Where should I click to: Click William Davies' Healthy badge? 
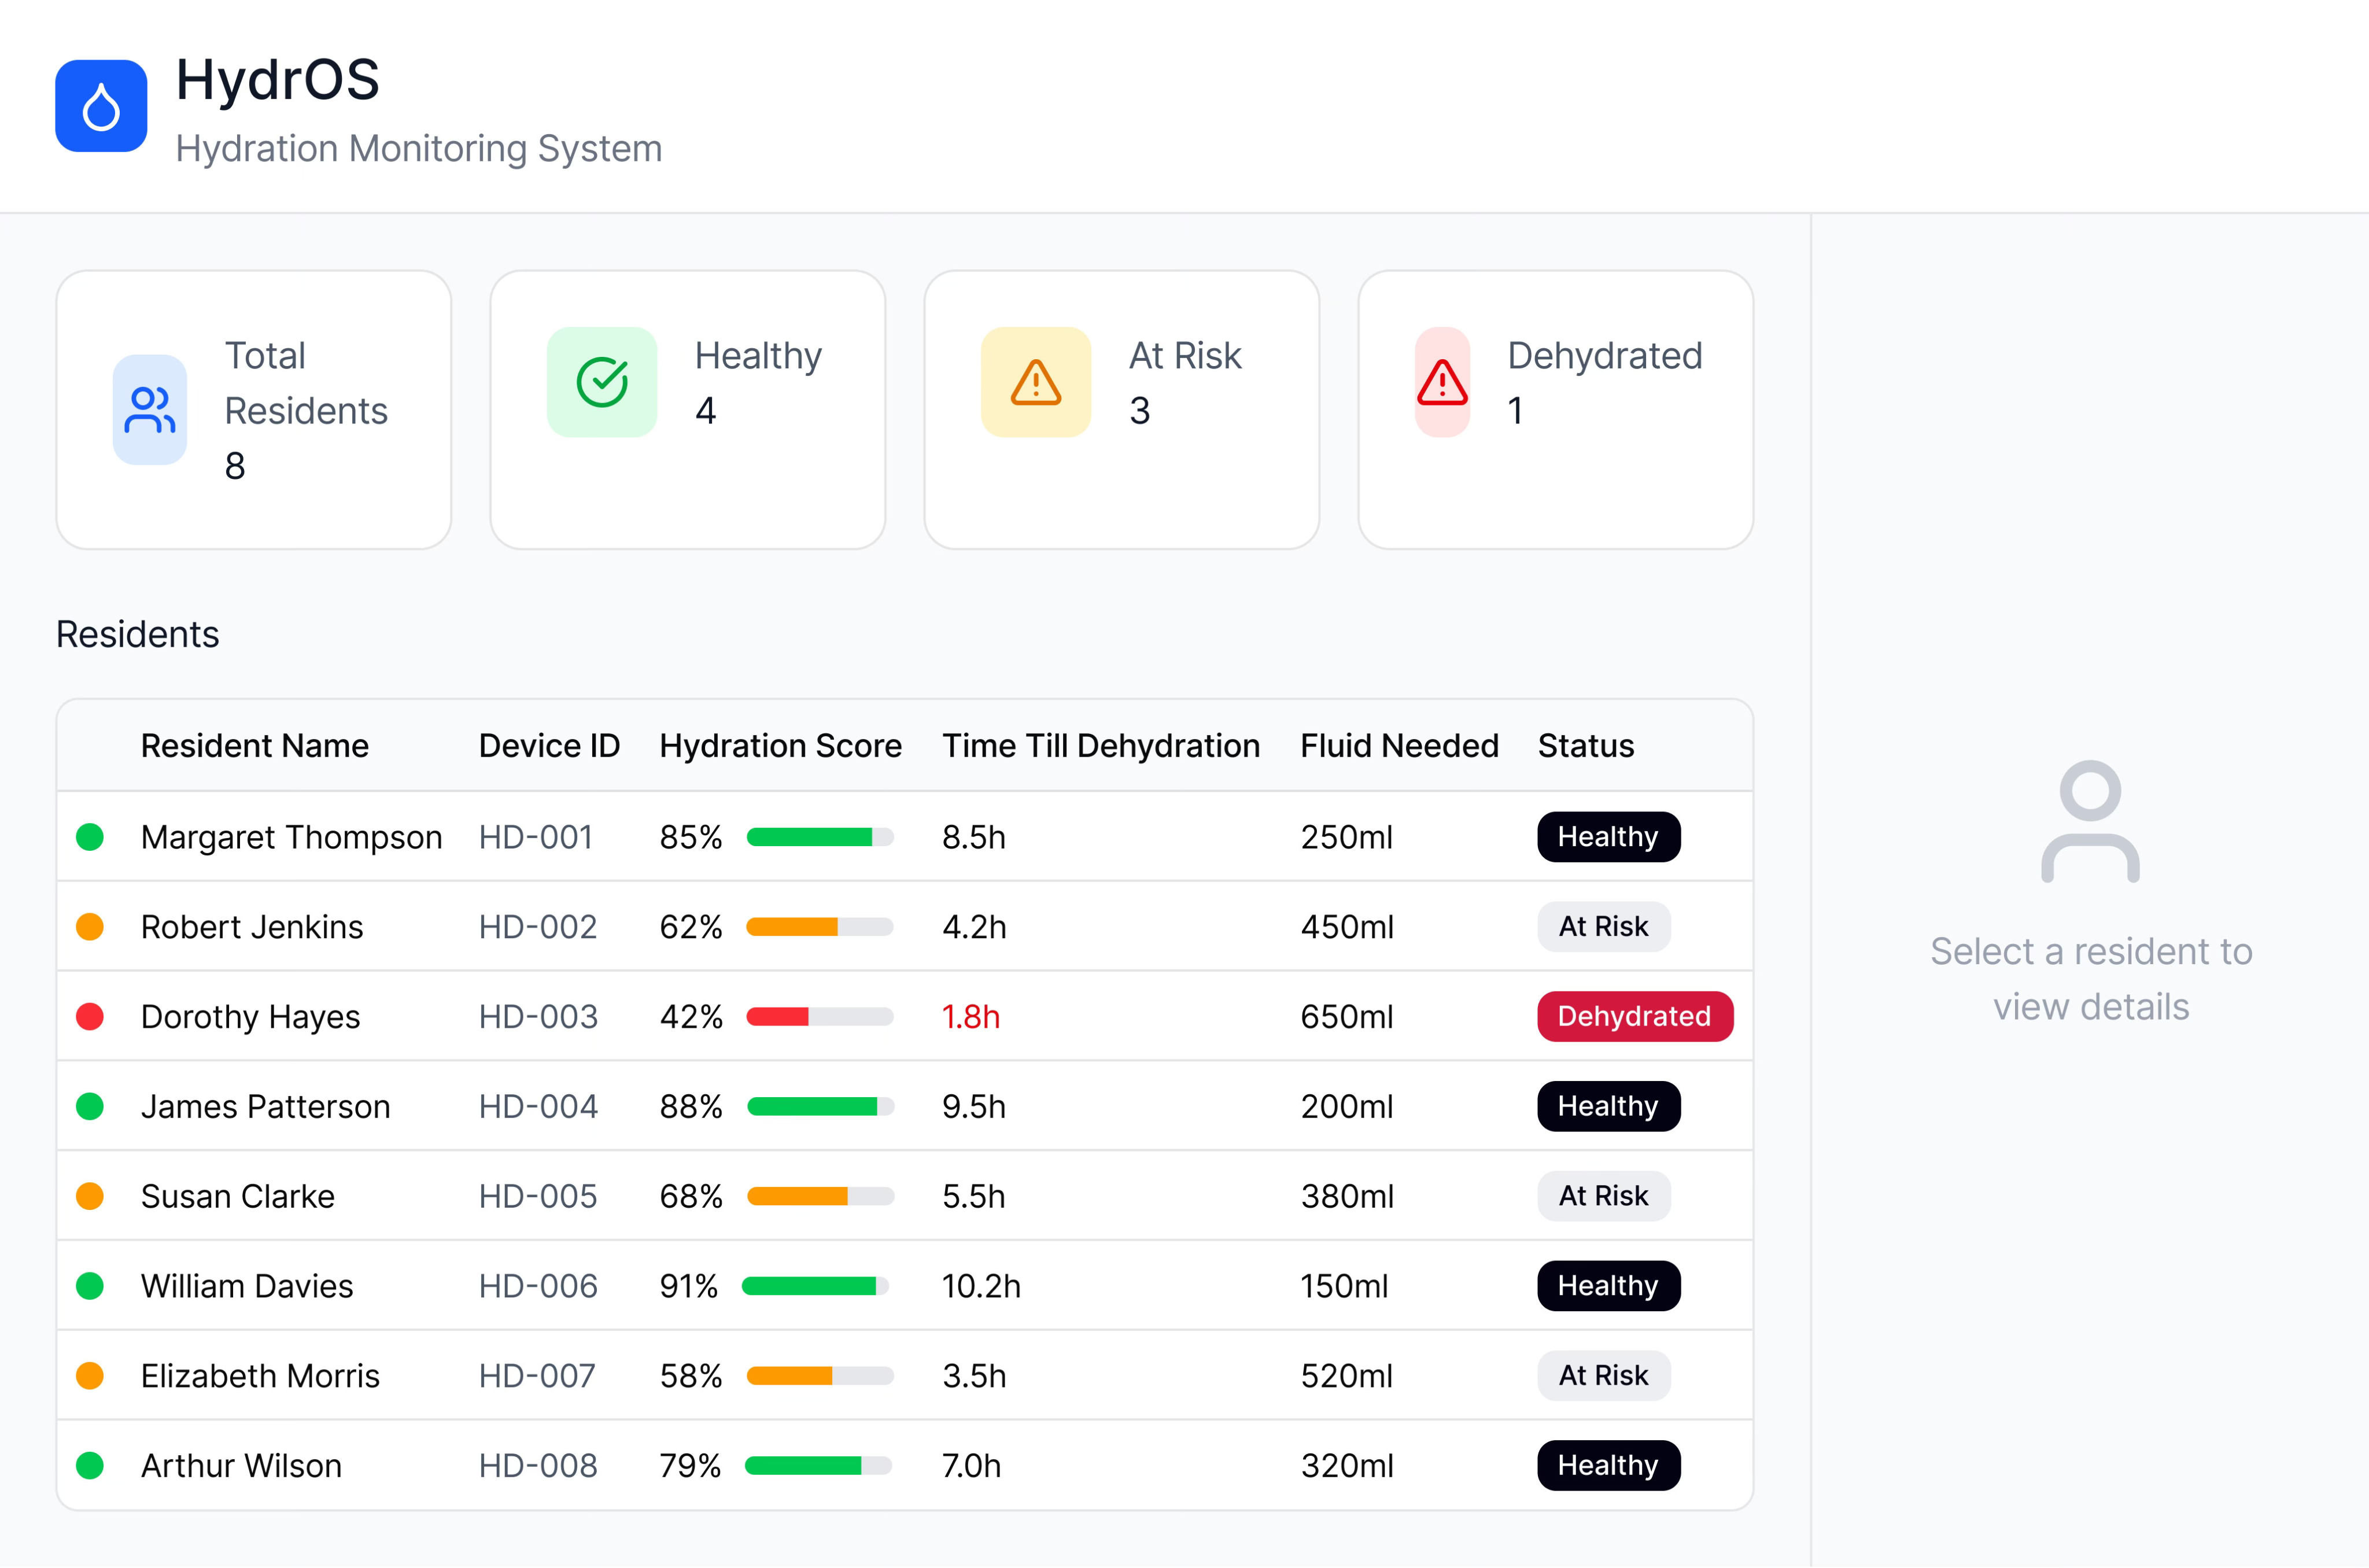[x=1608, y=1286]
